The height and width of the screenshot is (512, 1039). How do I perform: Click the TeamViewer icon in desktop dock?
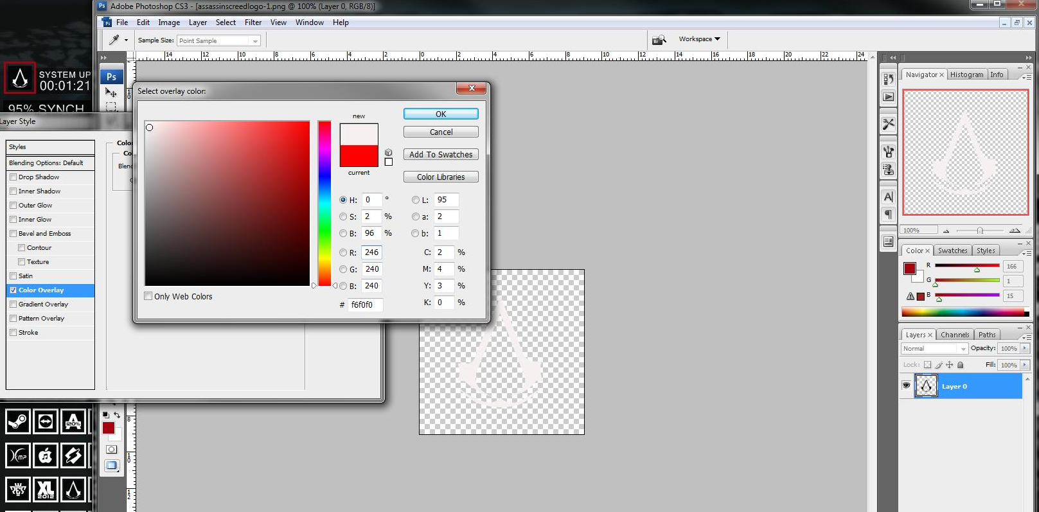pos(46,421)
